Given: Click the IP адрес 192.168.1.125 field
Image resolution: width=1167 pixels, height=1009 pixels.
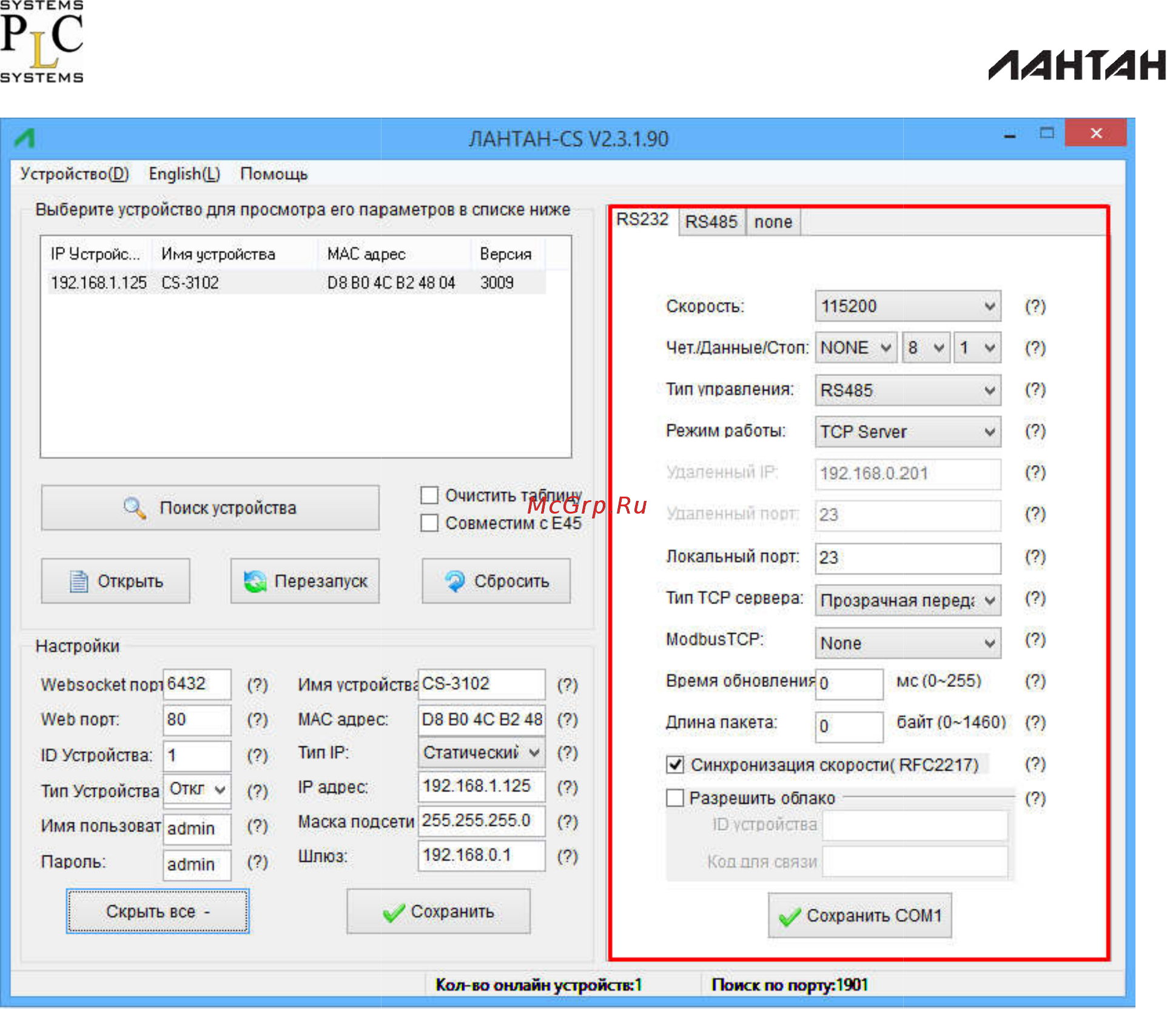Looking at the screenshot, I should [482, 786].
